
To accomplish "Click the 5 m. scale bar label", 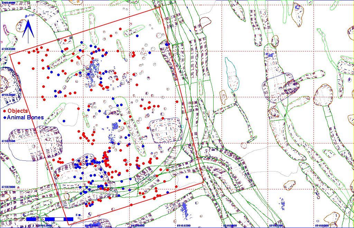I will pos(78,215).
